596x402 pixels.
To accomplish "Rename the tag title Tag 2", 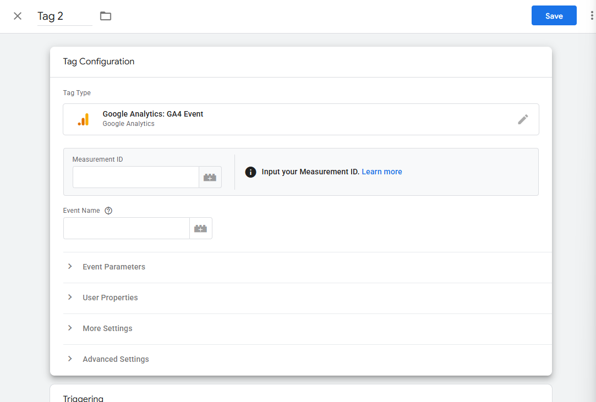I will click(x=64, y=16).
